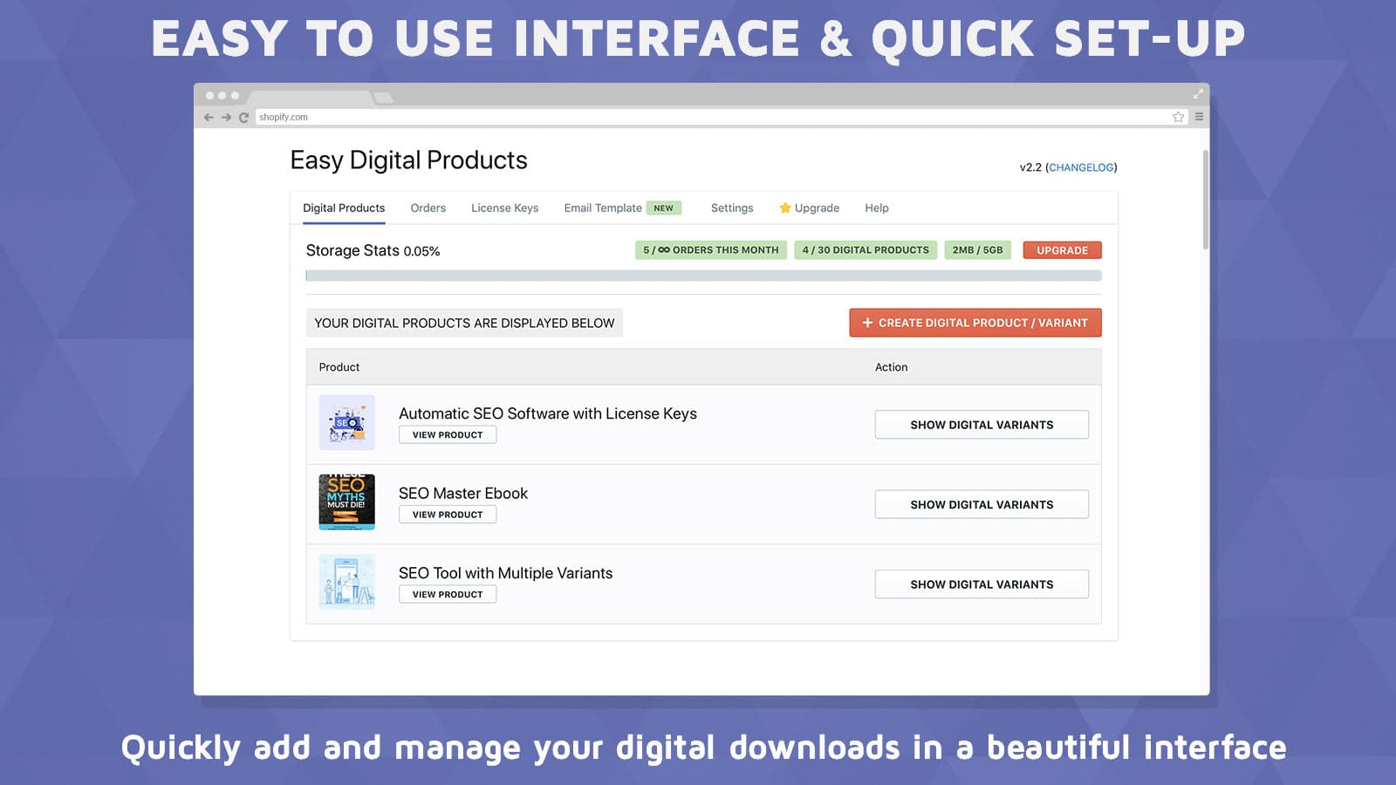Click the star icon next to Upgrade
The height and width of the screenshot is (785, 1396).
tap(784, 208)
